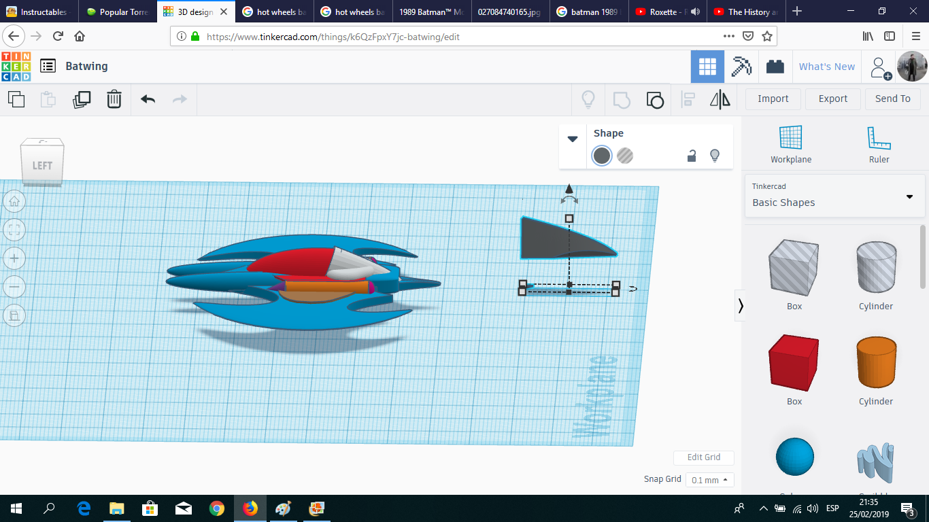Switch to the Roxette YouTube tab
This screenshot has height=522, width=929.
[666, 12]
